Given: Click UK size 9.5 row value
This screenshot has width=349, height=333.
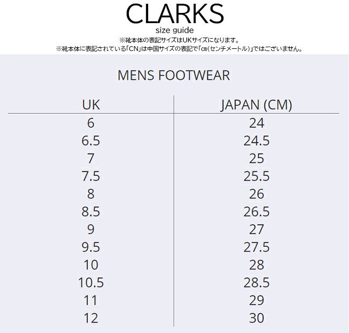Looking at the screenshot, I should pos(91,247).
